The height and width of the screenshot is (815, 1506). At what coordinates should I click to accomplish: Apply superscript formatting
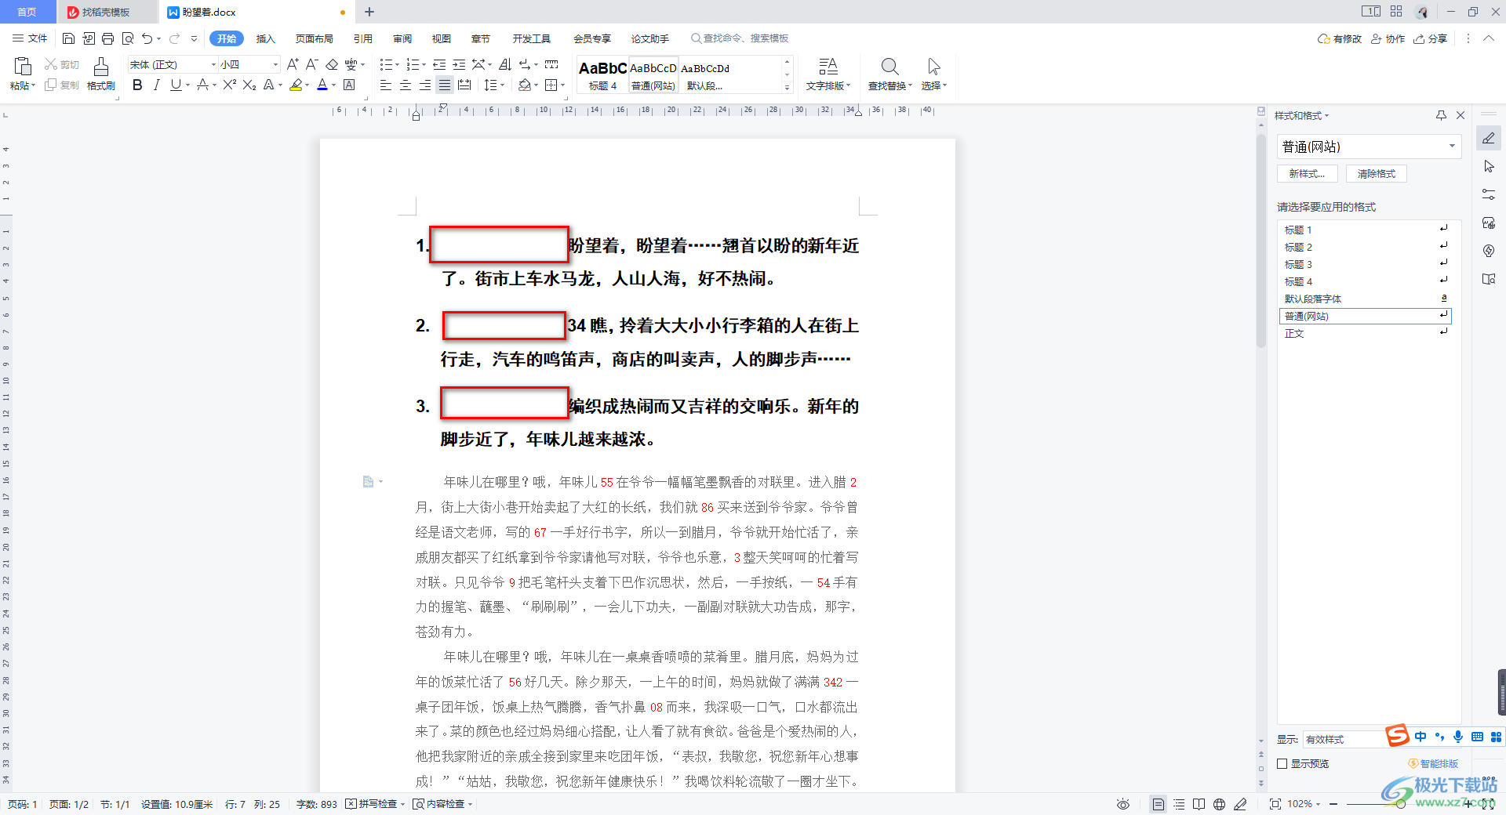(229, 85)
